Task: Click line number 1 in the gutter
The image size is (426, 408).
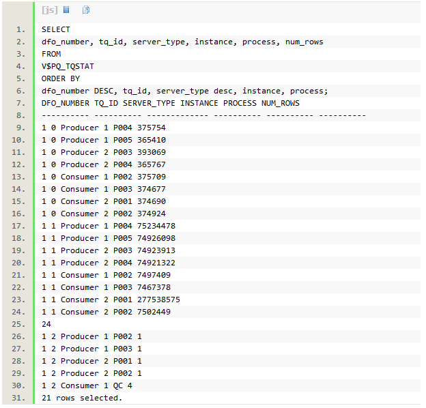Action: coord(20,29)
